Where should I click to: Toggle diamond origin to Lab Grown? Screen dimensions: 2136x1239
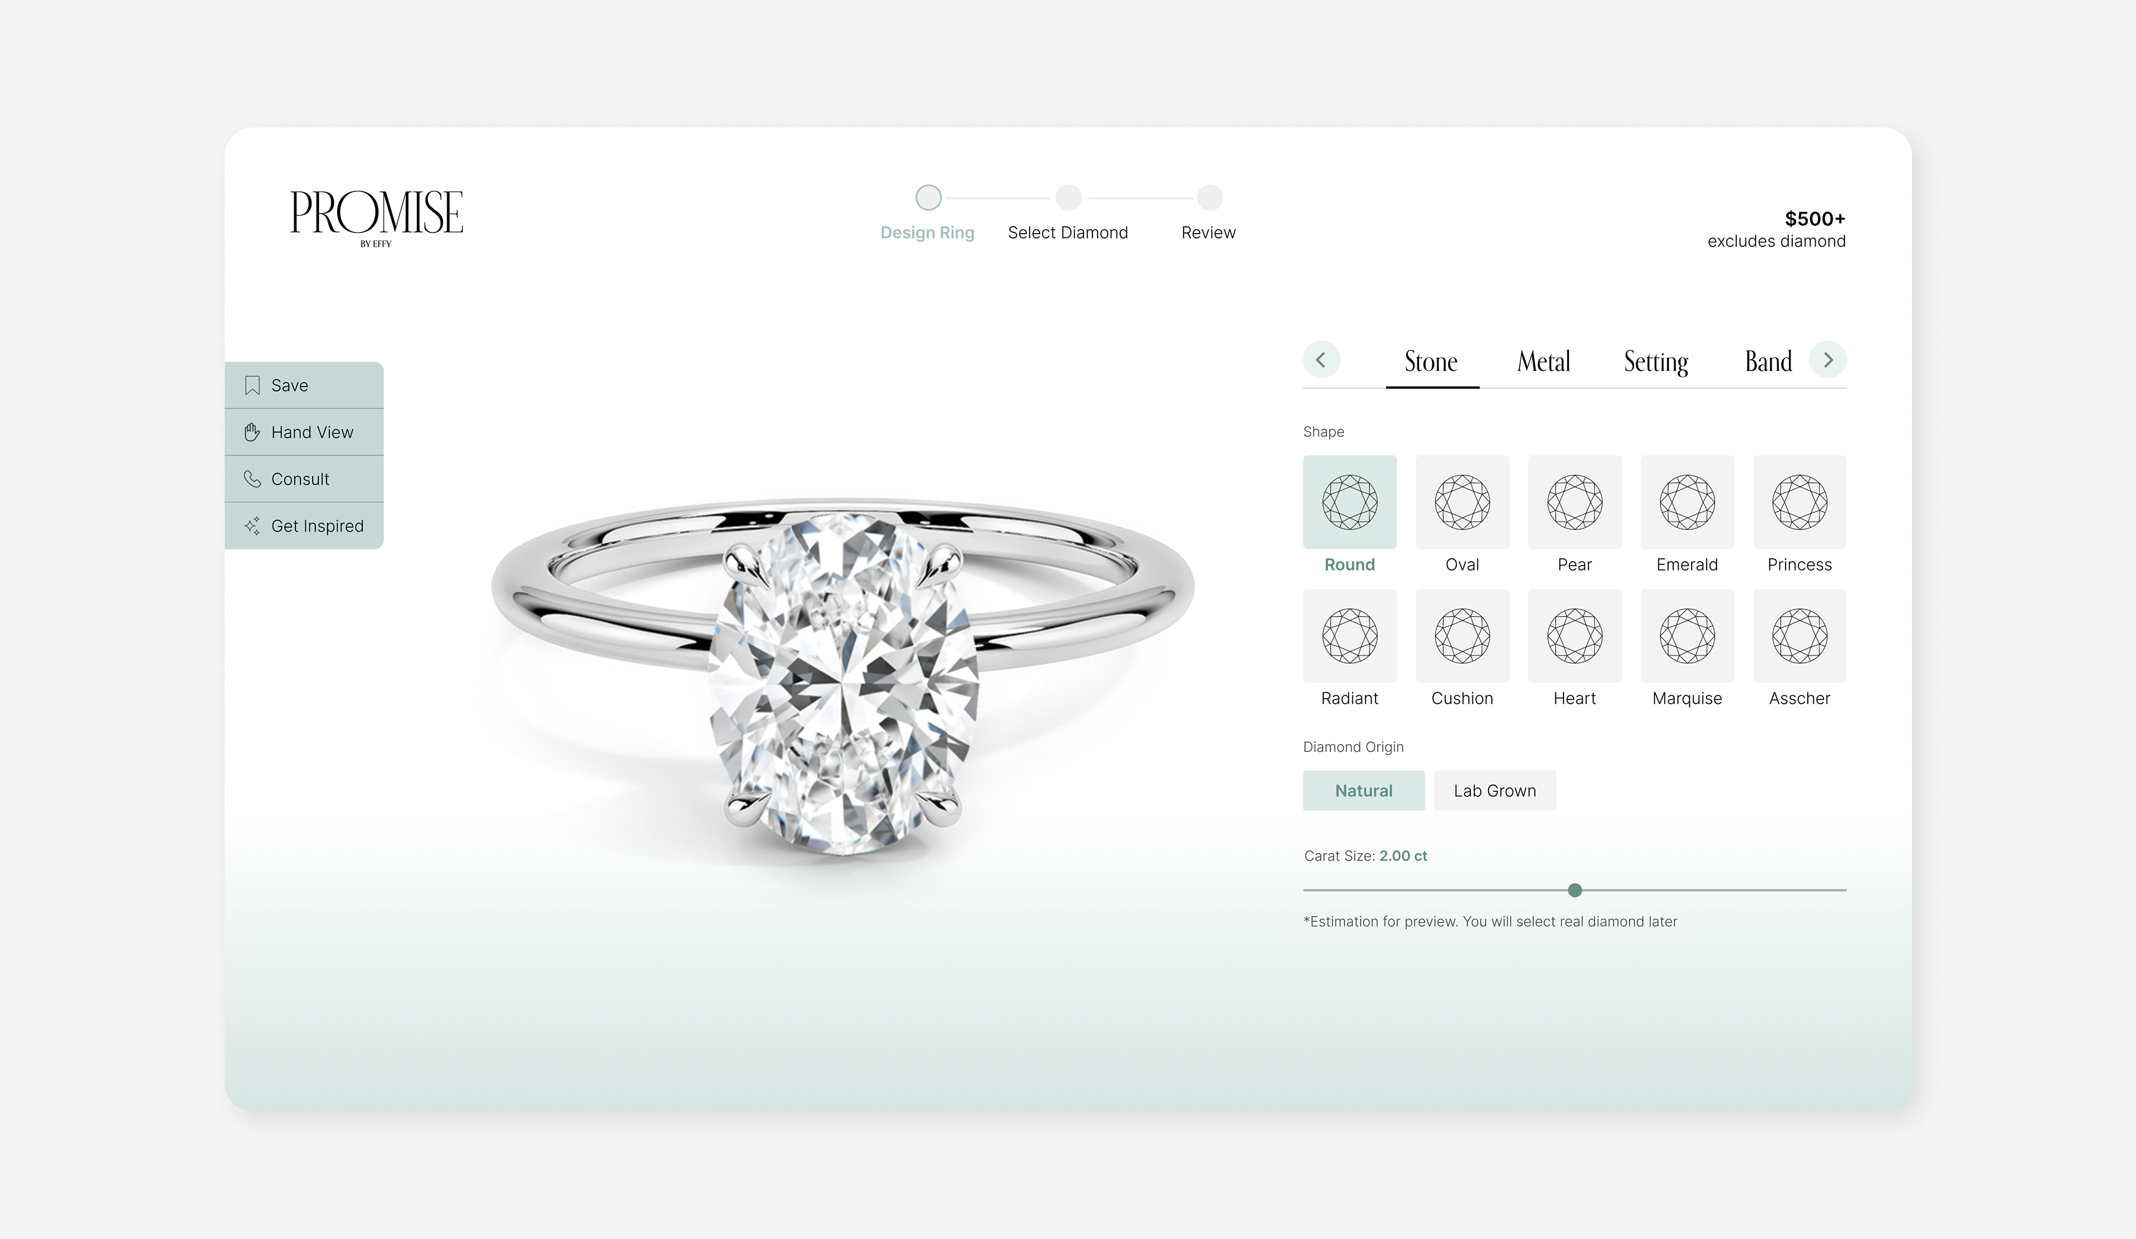click(x=1494, y=791)
